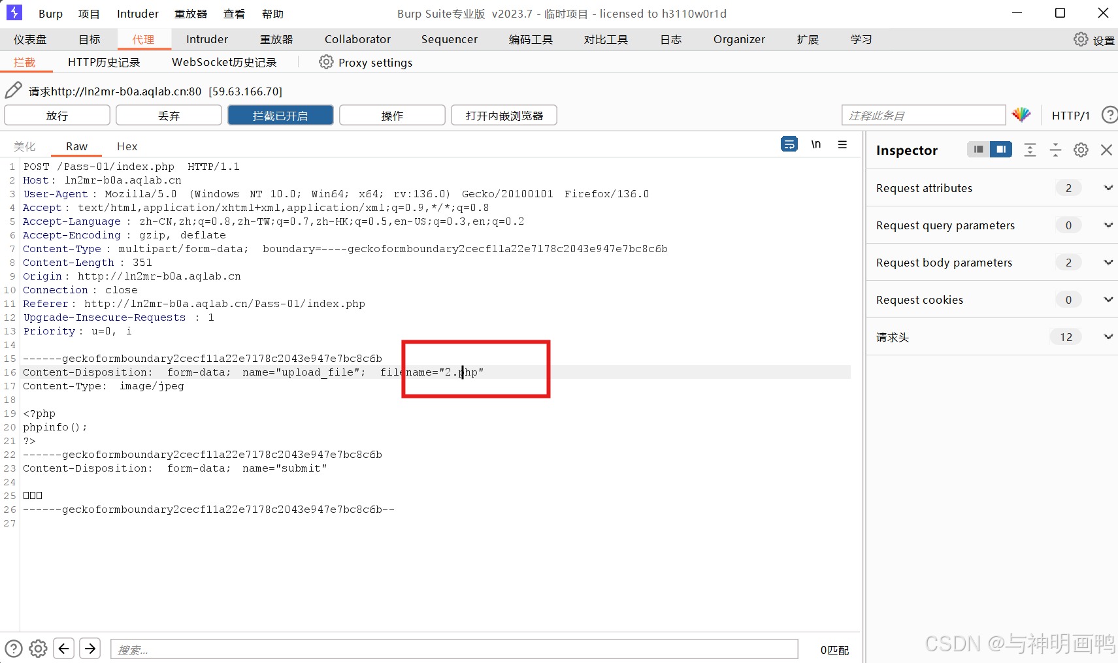Open the 编码工具 tab
Screen dimensions: 1118x663
(531, 39)
